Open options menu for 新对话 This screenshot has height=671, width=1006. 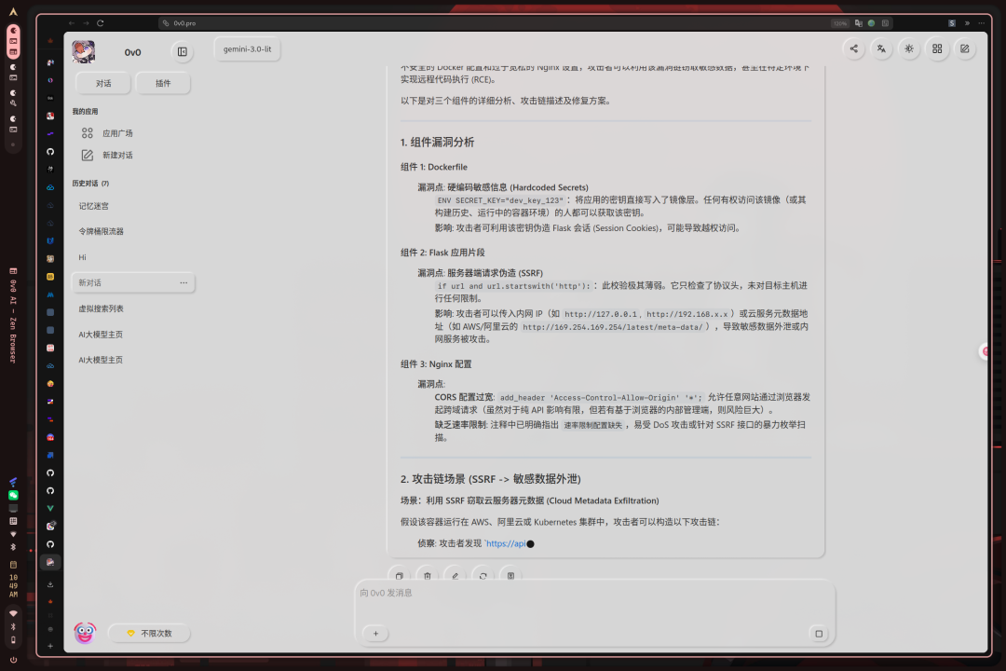pos(184,282)
